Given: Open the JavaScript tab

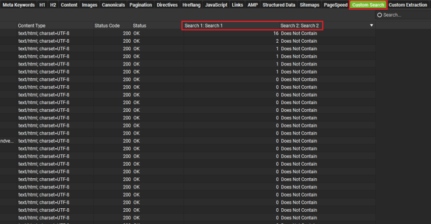Looking at the screenshot, I should tap(216, 5).
